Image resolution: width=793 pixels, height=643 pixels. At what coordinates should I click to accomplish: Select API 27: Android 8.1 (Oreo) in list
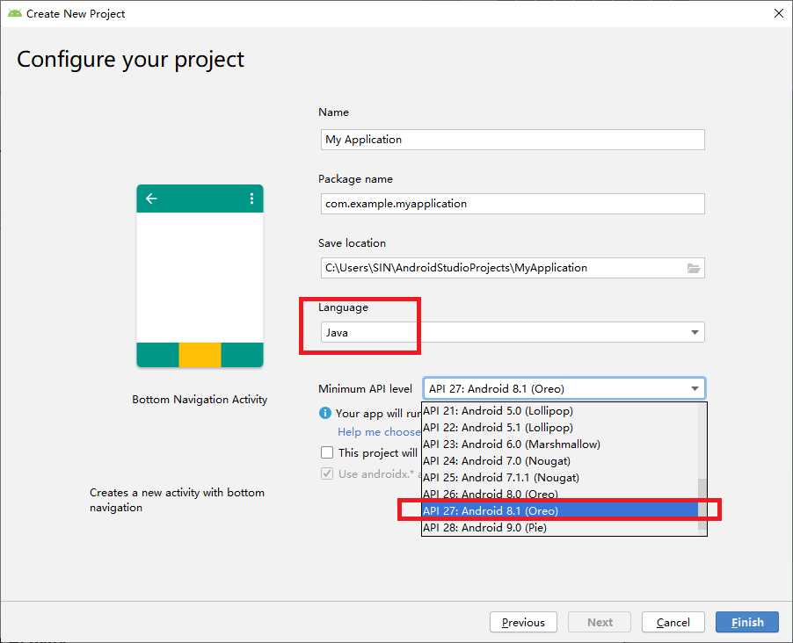(559, 510)
